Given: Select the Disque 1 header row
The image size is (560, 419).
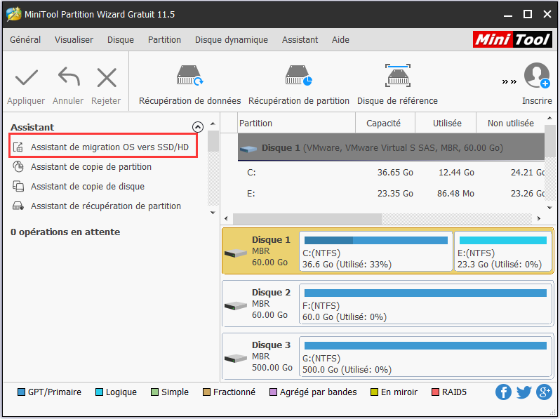Looking at the screenshot, I should pyautogui.click(x=391, y=147).
